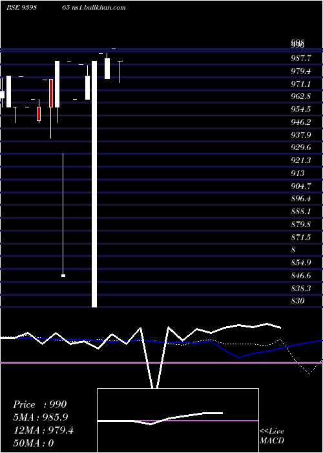Click the 838.3 price axis label
This screenshot has height=453, width=323.
pos(301,288)
